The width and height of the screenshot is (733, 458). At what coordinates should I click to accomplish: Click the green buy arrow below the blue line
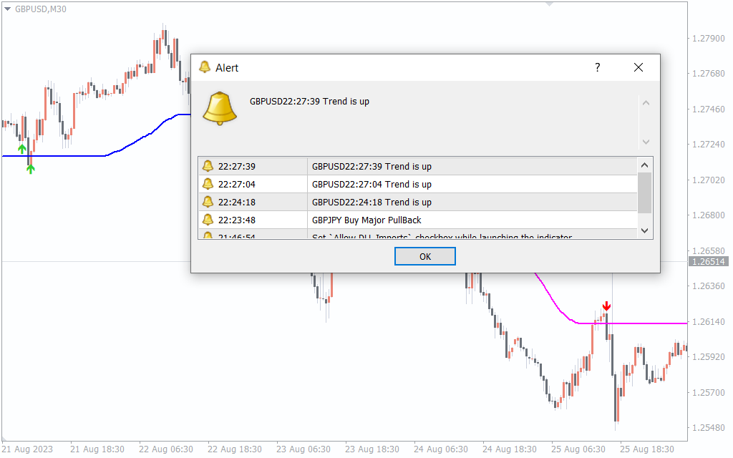[x=30, y=169]
